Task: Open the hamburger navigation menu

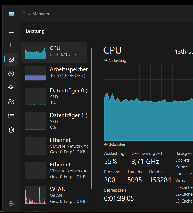Action: [11, 31]
